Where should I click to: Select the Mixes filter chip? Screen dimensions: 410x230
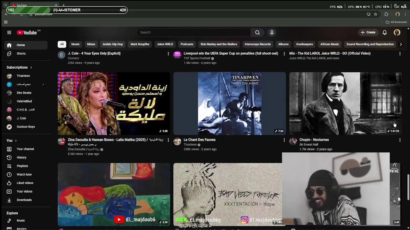tap(91, 44)
